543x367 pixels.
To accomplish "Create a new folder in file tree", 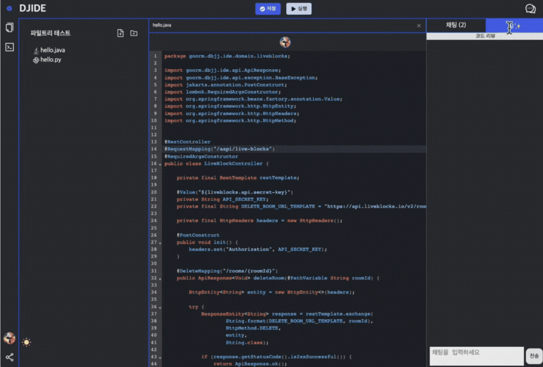I will pyautogui.click(x=134, y=33).
